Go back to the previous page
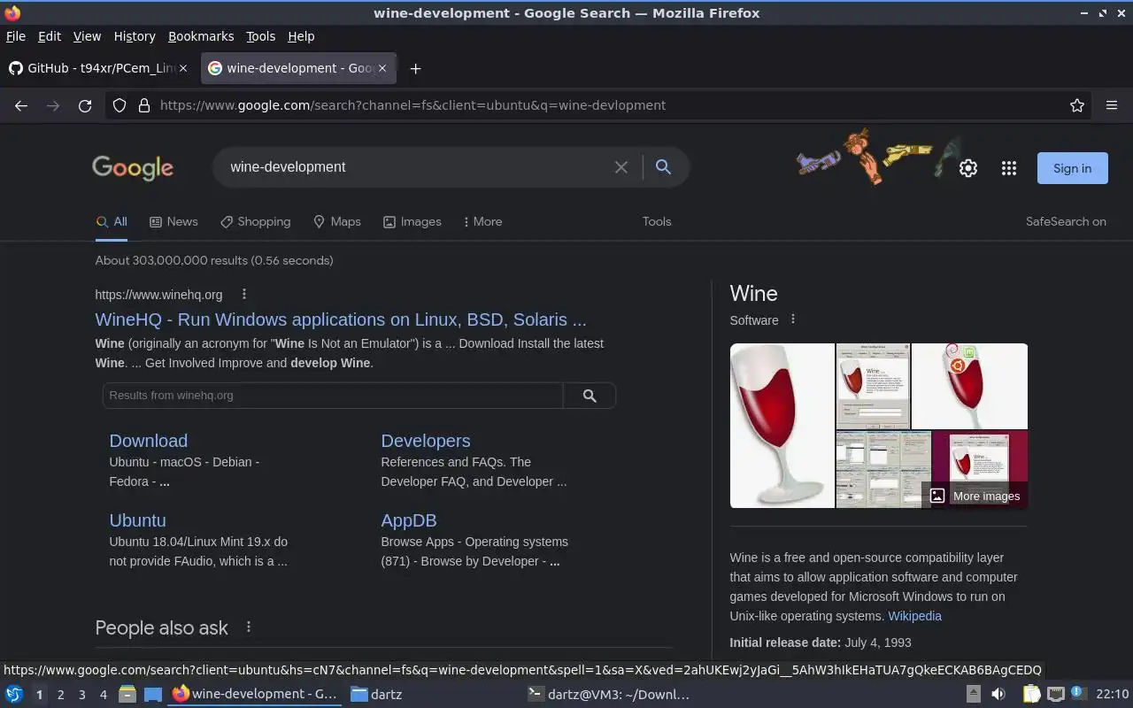1133x708 pixels. [x=21, y=105]
